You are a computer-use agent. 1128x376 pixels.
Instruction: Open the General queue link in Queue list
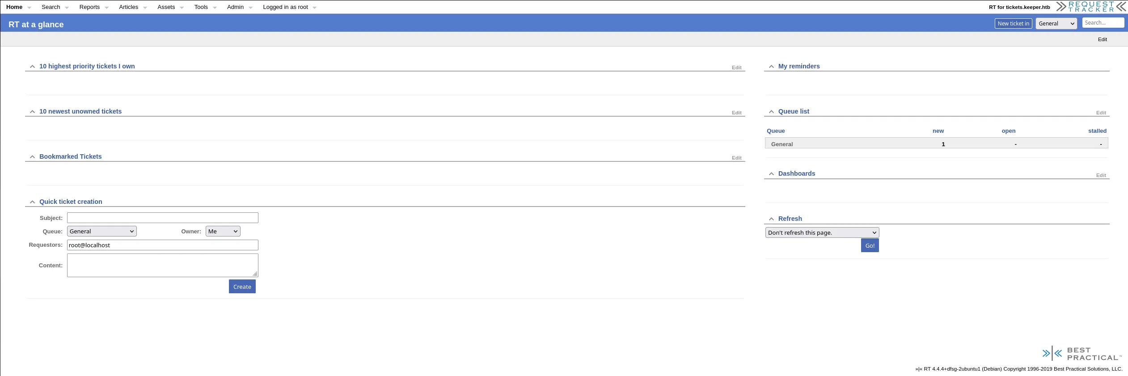782,144
